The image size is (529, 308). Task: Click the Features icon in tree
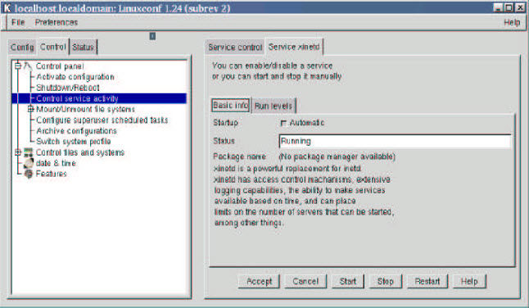29,174
